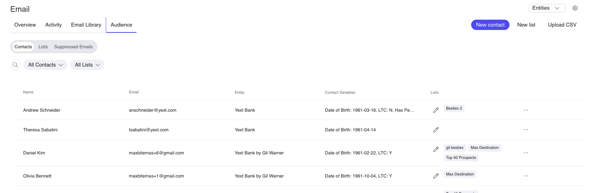Viewport: 589px width, 193px height.
Task: Switch to the Overview tab
Action: (x=25, y=25)
